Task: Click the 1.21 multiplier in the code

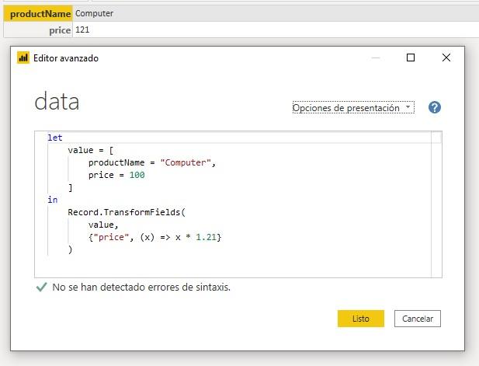Action: point(207,237)
